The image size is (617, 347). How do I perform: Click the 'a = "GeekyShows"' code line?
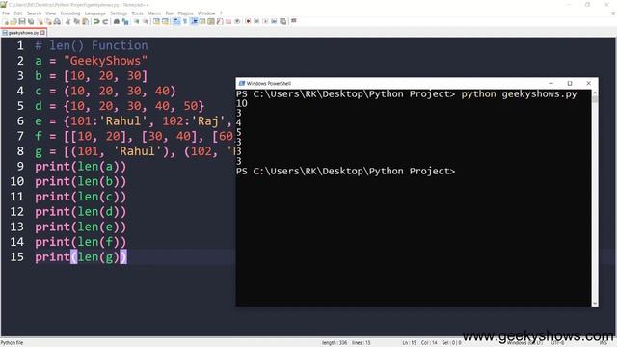tap(91, 61)
